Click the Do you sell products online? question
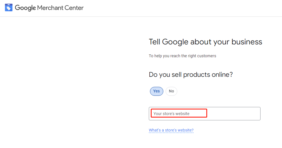The height and width of the screenshot is (148, 282). click(191, 75)
